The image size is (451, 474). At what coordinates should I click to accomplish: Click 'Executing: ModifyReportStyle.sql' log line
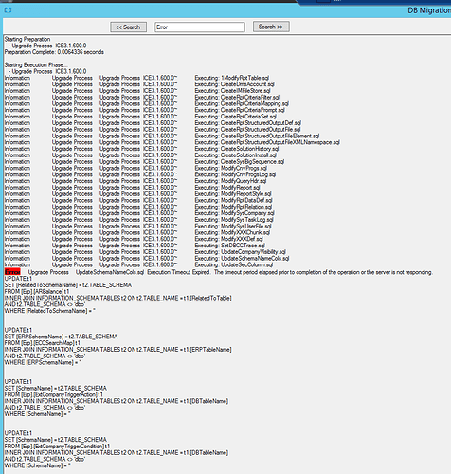[x=233, y=194]
